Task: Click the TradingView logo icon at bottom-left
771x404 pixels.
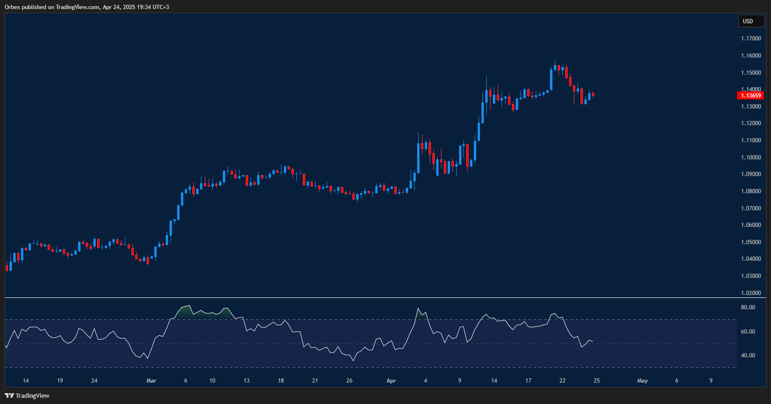Action: [x=9, y=395]
